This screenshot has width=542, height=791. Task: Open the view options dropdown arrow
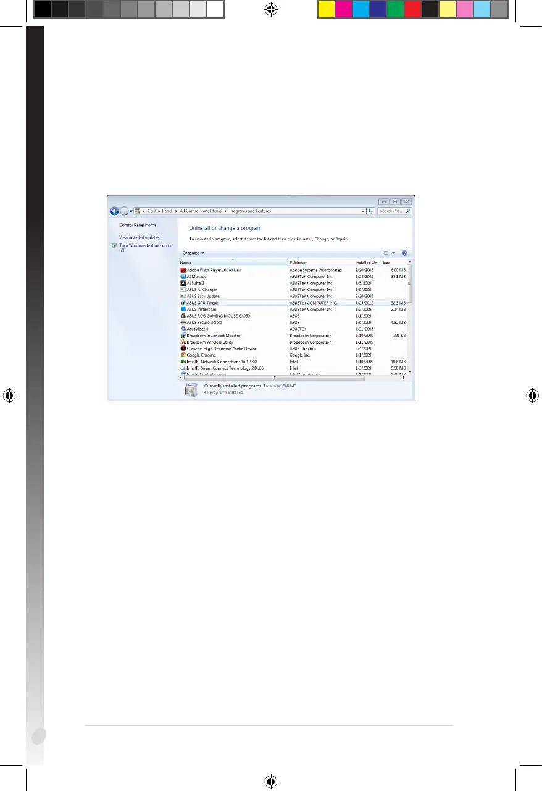tap(393, 253)
